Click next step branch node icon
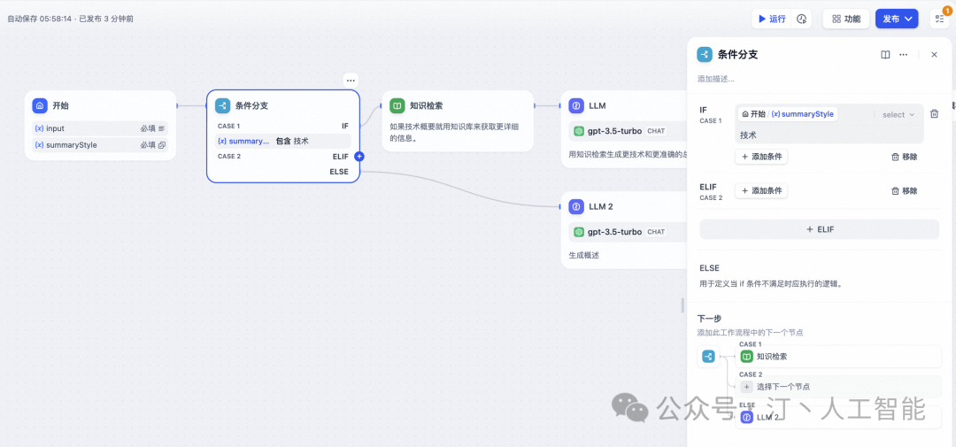The width and height of the screenshot is (956, 447). (x=708, y=357)
